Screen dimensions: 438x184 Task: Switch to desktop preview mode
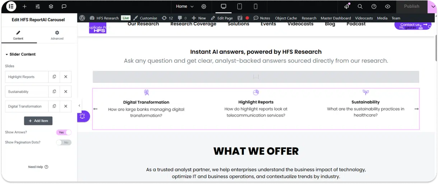[223, 6]
